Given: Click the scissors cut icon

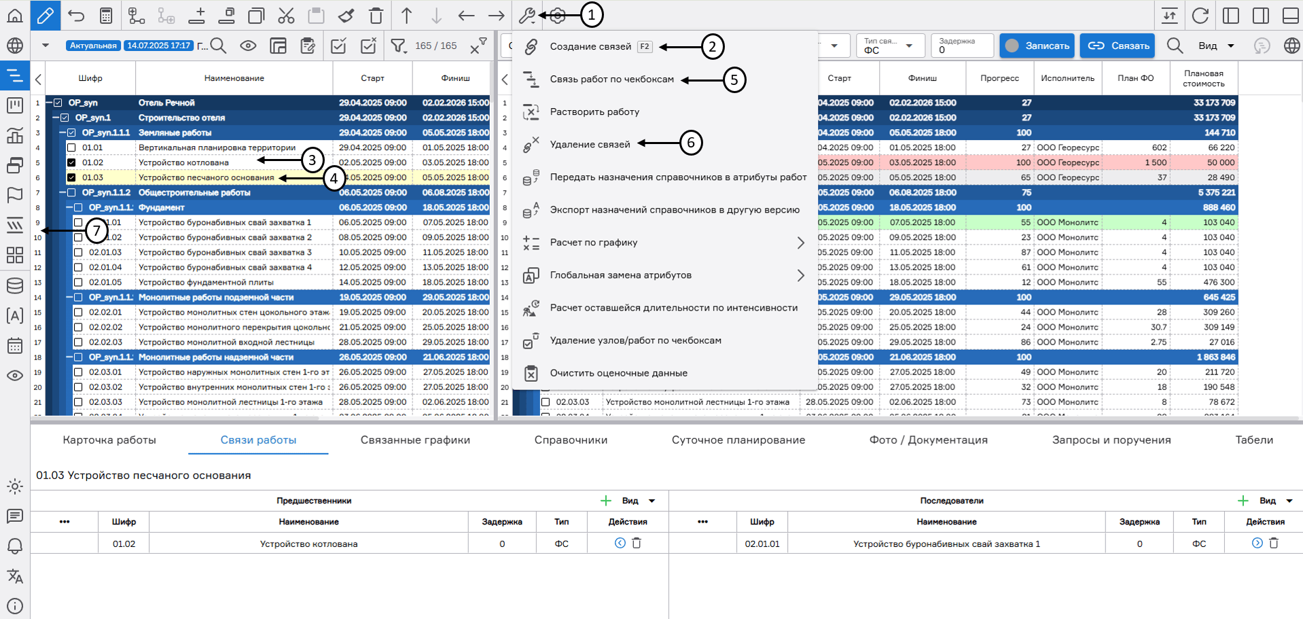Looking at the screenshot, I should click(x=286, y=15).
